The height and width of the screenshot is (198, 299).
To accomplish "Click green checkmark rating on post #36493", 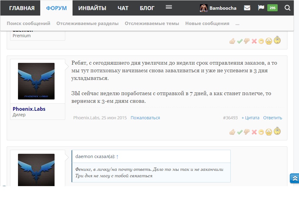I will [240, 132].
